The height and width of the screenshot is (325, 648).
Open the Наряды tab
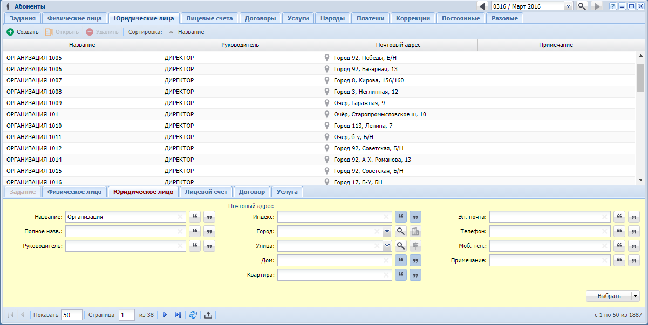(332, 18)
